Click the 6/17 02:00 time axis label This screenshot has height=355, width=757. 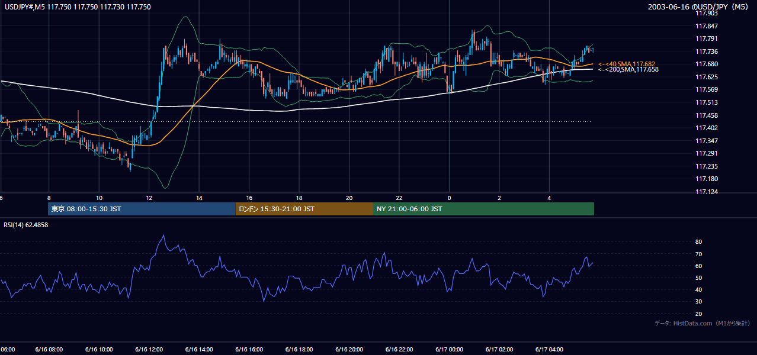(499, 350)
